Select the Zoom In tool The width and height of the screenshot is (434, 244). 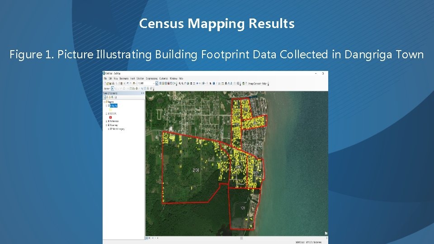pyautogui.click(x=179, y=83)
